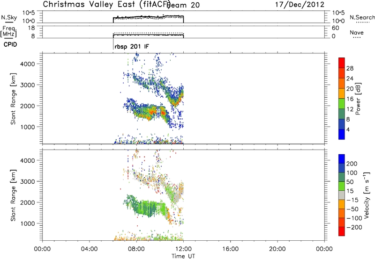Click the '-200' label on the Velocity color bar
This screenshot has width=375, height=259.
point(354,227)
